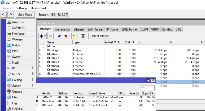Expand the IP submenu arrow
Screen dimensions: 205x111
[33, 68]
